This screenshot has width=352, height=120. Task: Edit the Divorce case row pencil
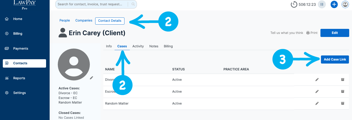pos(317,80)
